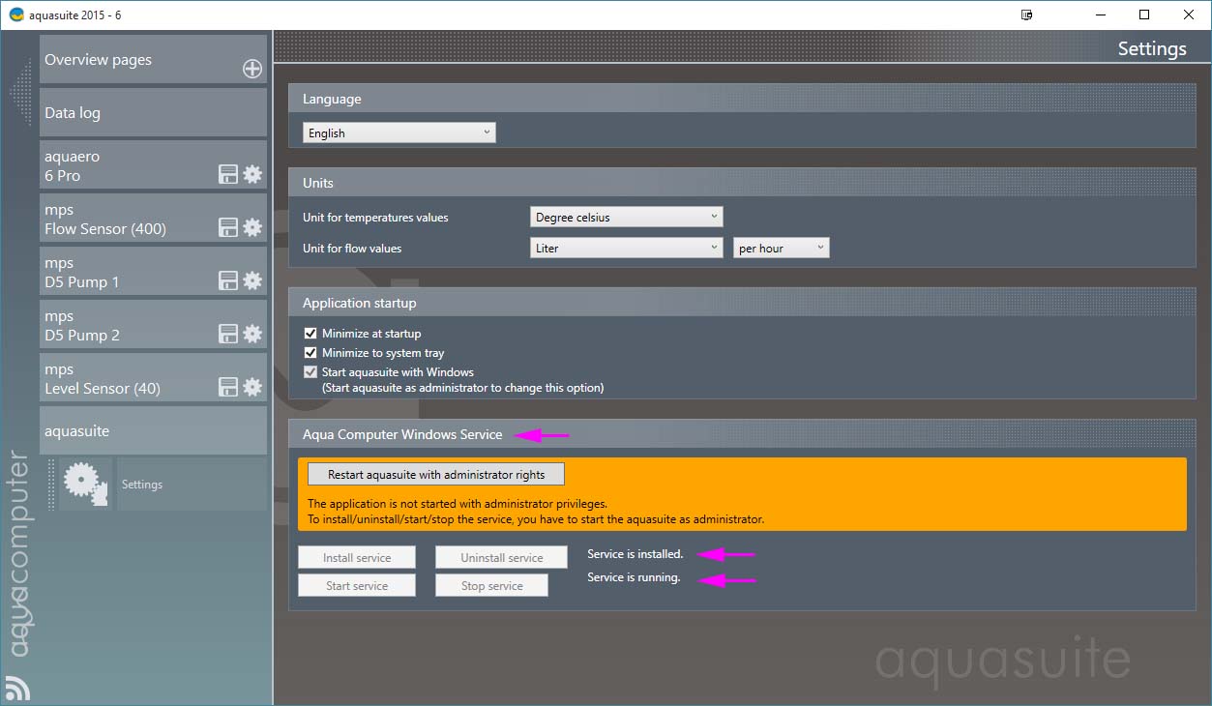Open the Flow Sensor (400) gear settings icon
Image resolution: width=1212 pixels, height=706 pixels.
[x=252, y=227]
